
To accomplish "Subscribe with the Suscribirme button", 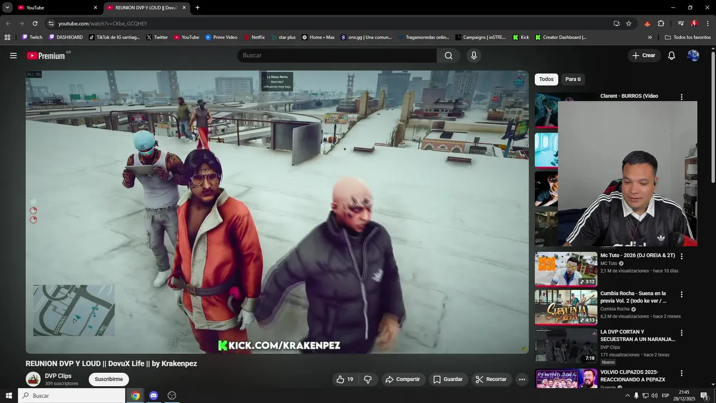I will [109, 379].
